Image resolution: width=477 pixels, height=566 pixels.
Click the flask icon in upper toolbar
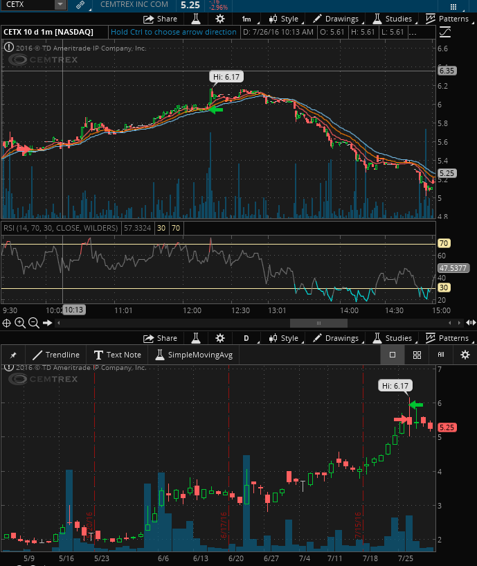(x=196, y=19)
